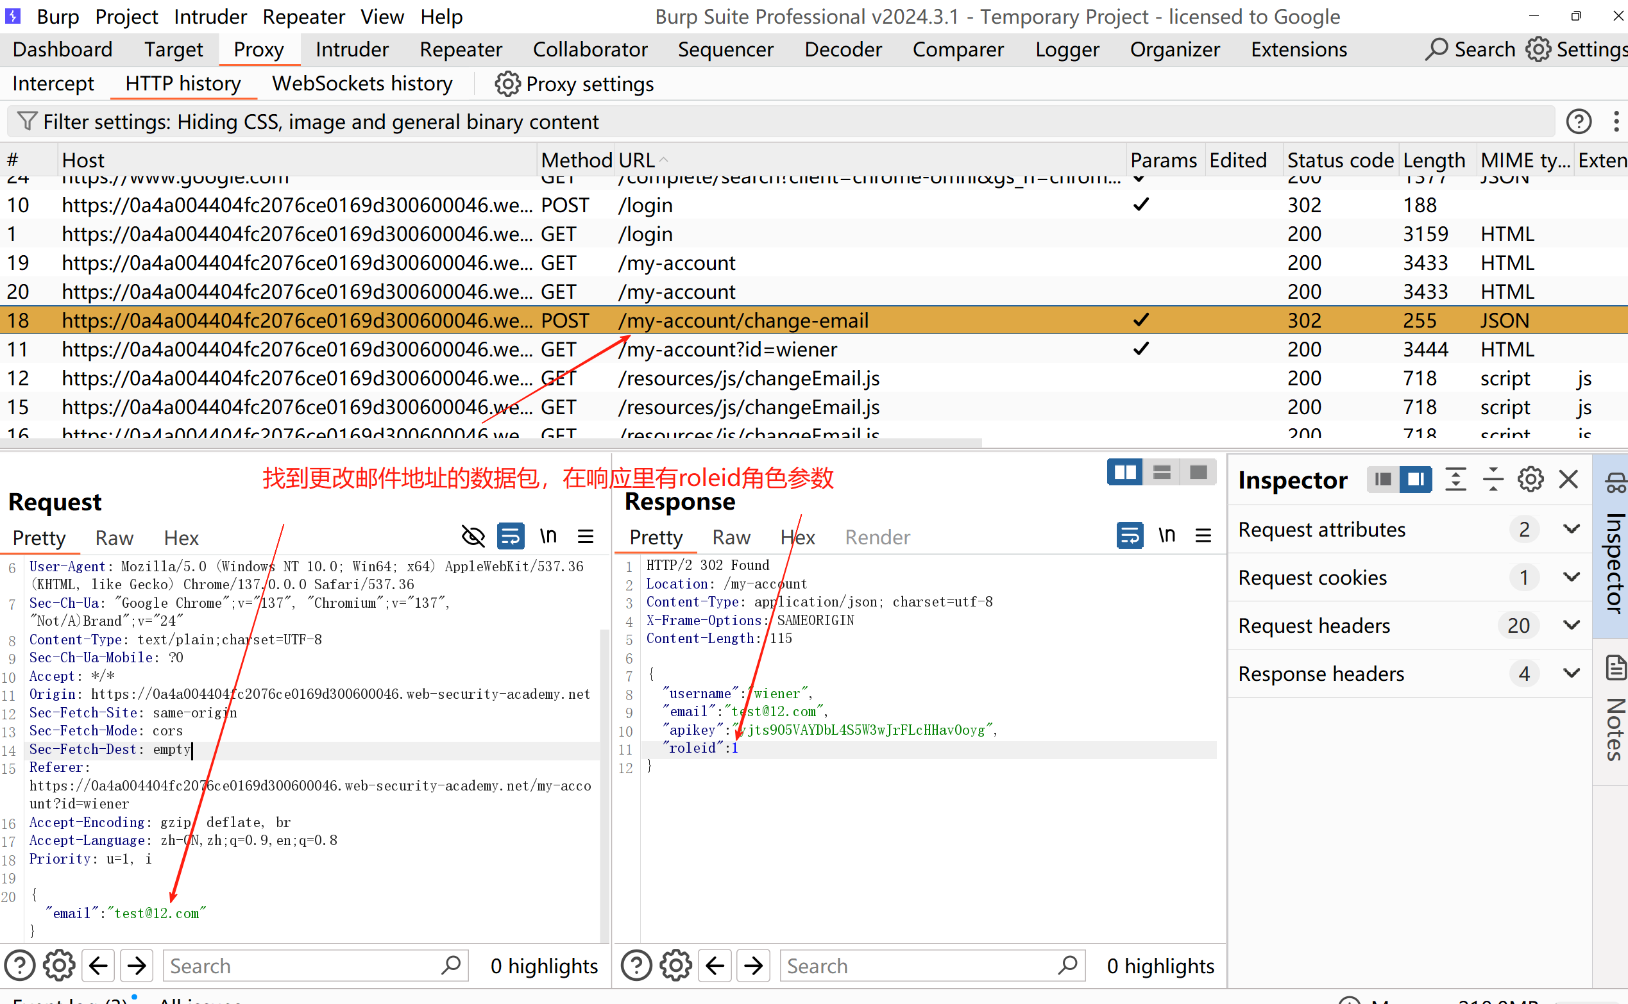
Task: Toggle hidden characters eye icon in Request
Action: click(473, 536)
